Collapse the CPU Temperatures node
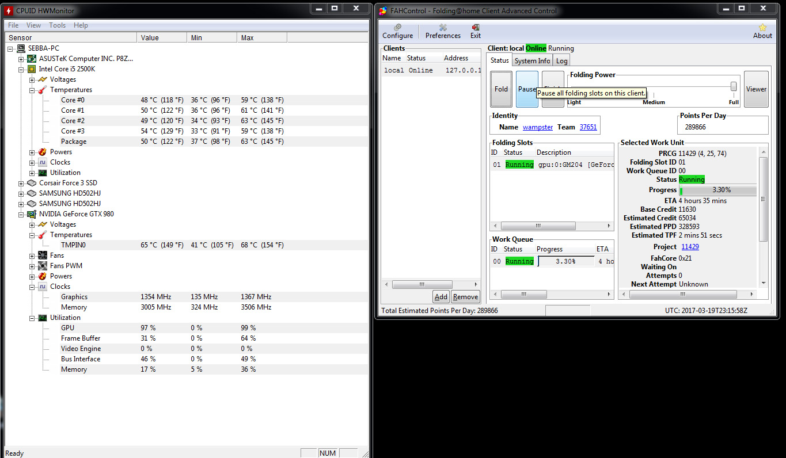Screen dimensions: 786x458 (32, 90)
